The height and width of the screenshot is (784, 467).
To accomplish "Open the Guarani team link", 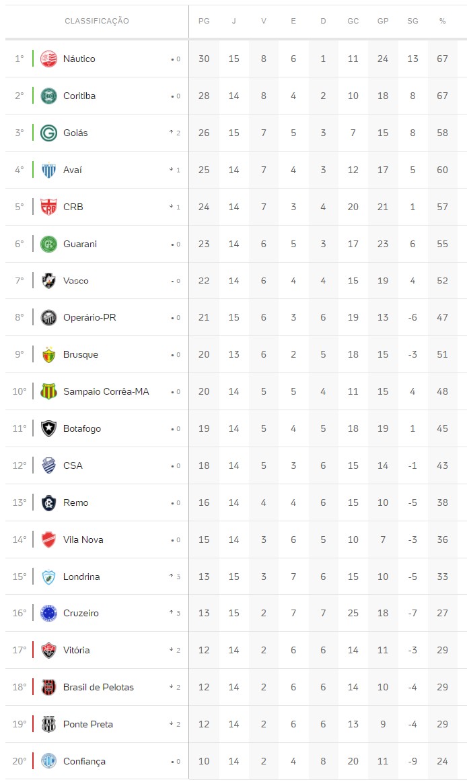I will click(80, 244).
